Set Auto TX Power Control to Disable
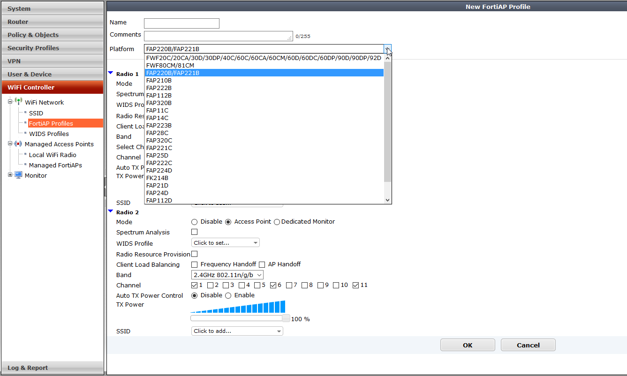Screen dimensions: 627x376 click(195, 295)
